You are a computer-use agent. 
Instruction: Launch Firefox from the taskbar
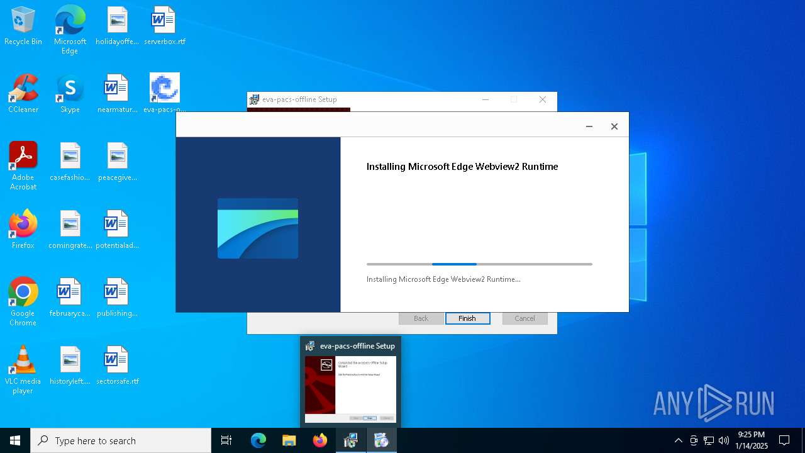(319, 440)
